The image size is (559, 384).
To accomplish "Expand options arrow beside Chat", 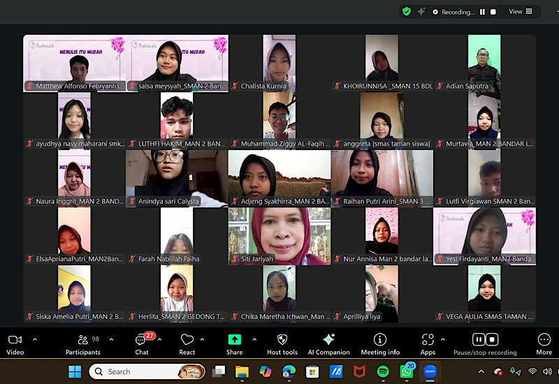I will click(160, 339).
